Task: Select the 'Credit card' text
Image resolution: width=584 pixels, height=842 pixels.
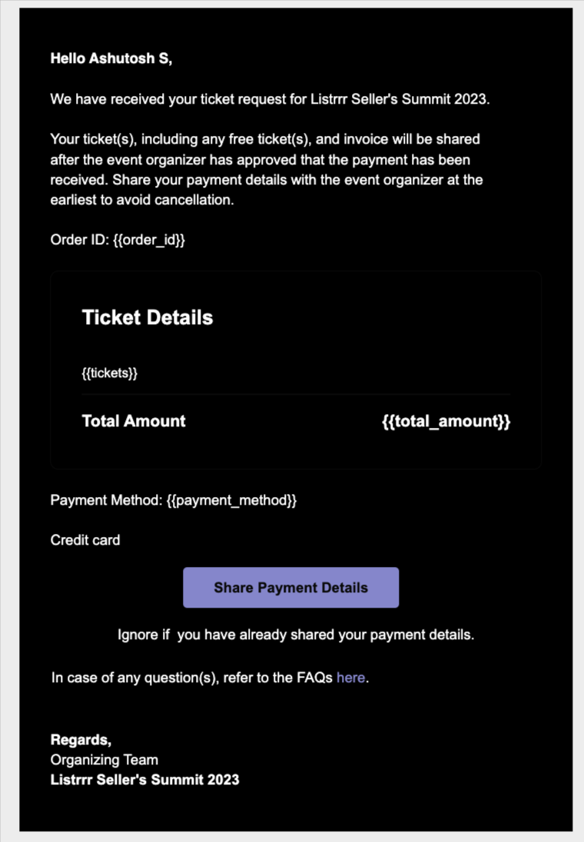Action: tap(85, 540)
